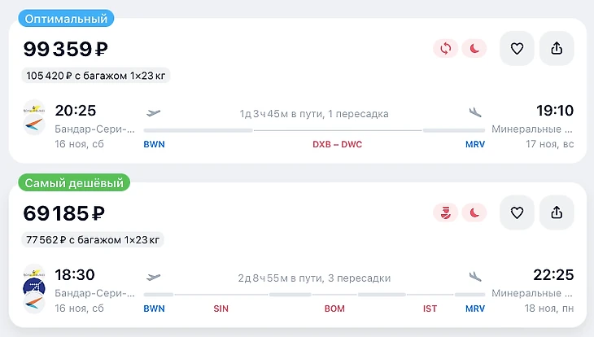The height and width of the screenshot is (337, 594).
Task: Click the DXB – DWC transfer label
Action: coord(338,145)
